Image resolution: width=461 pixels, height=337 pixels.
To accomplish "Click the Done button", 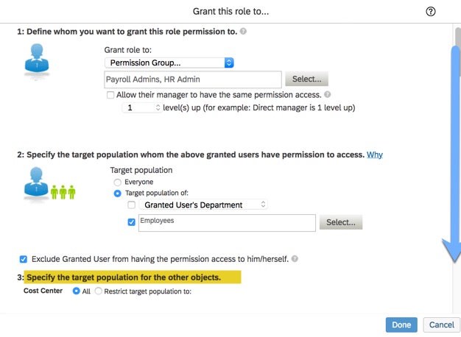I will [401, 324].
